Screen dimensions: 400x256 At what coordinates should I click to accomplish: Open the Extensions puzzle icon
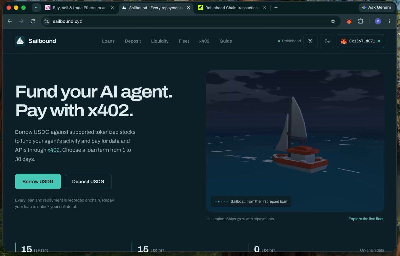tap(361, 21)
